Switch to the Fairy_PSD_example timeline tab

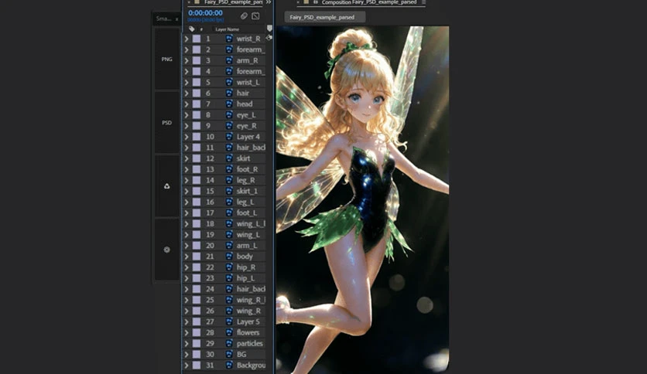pos(233,2)
